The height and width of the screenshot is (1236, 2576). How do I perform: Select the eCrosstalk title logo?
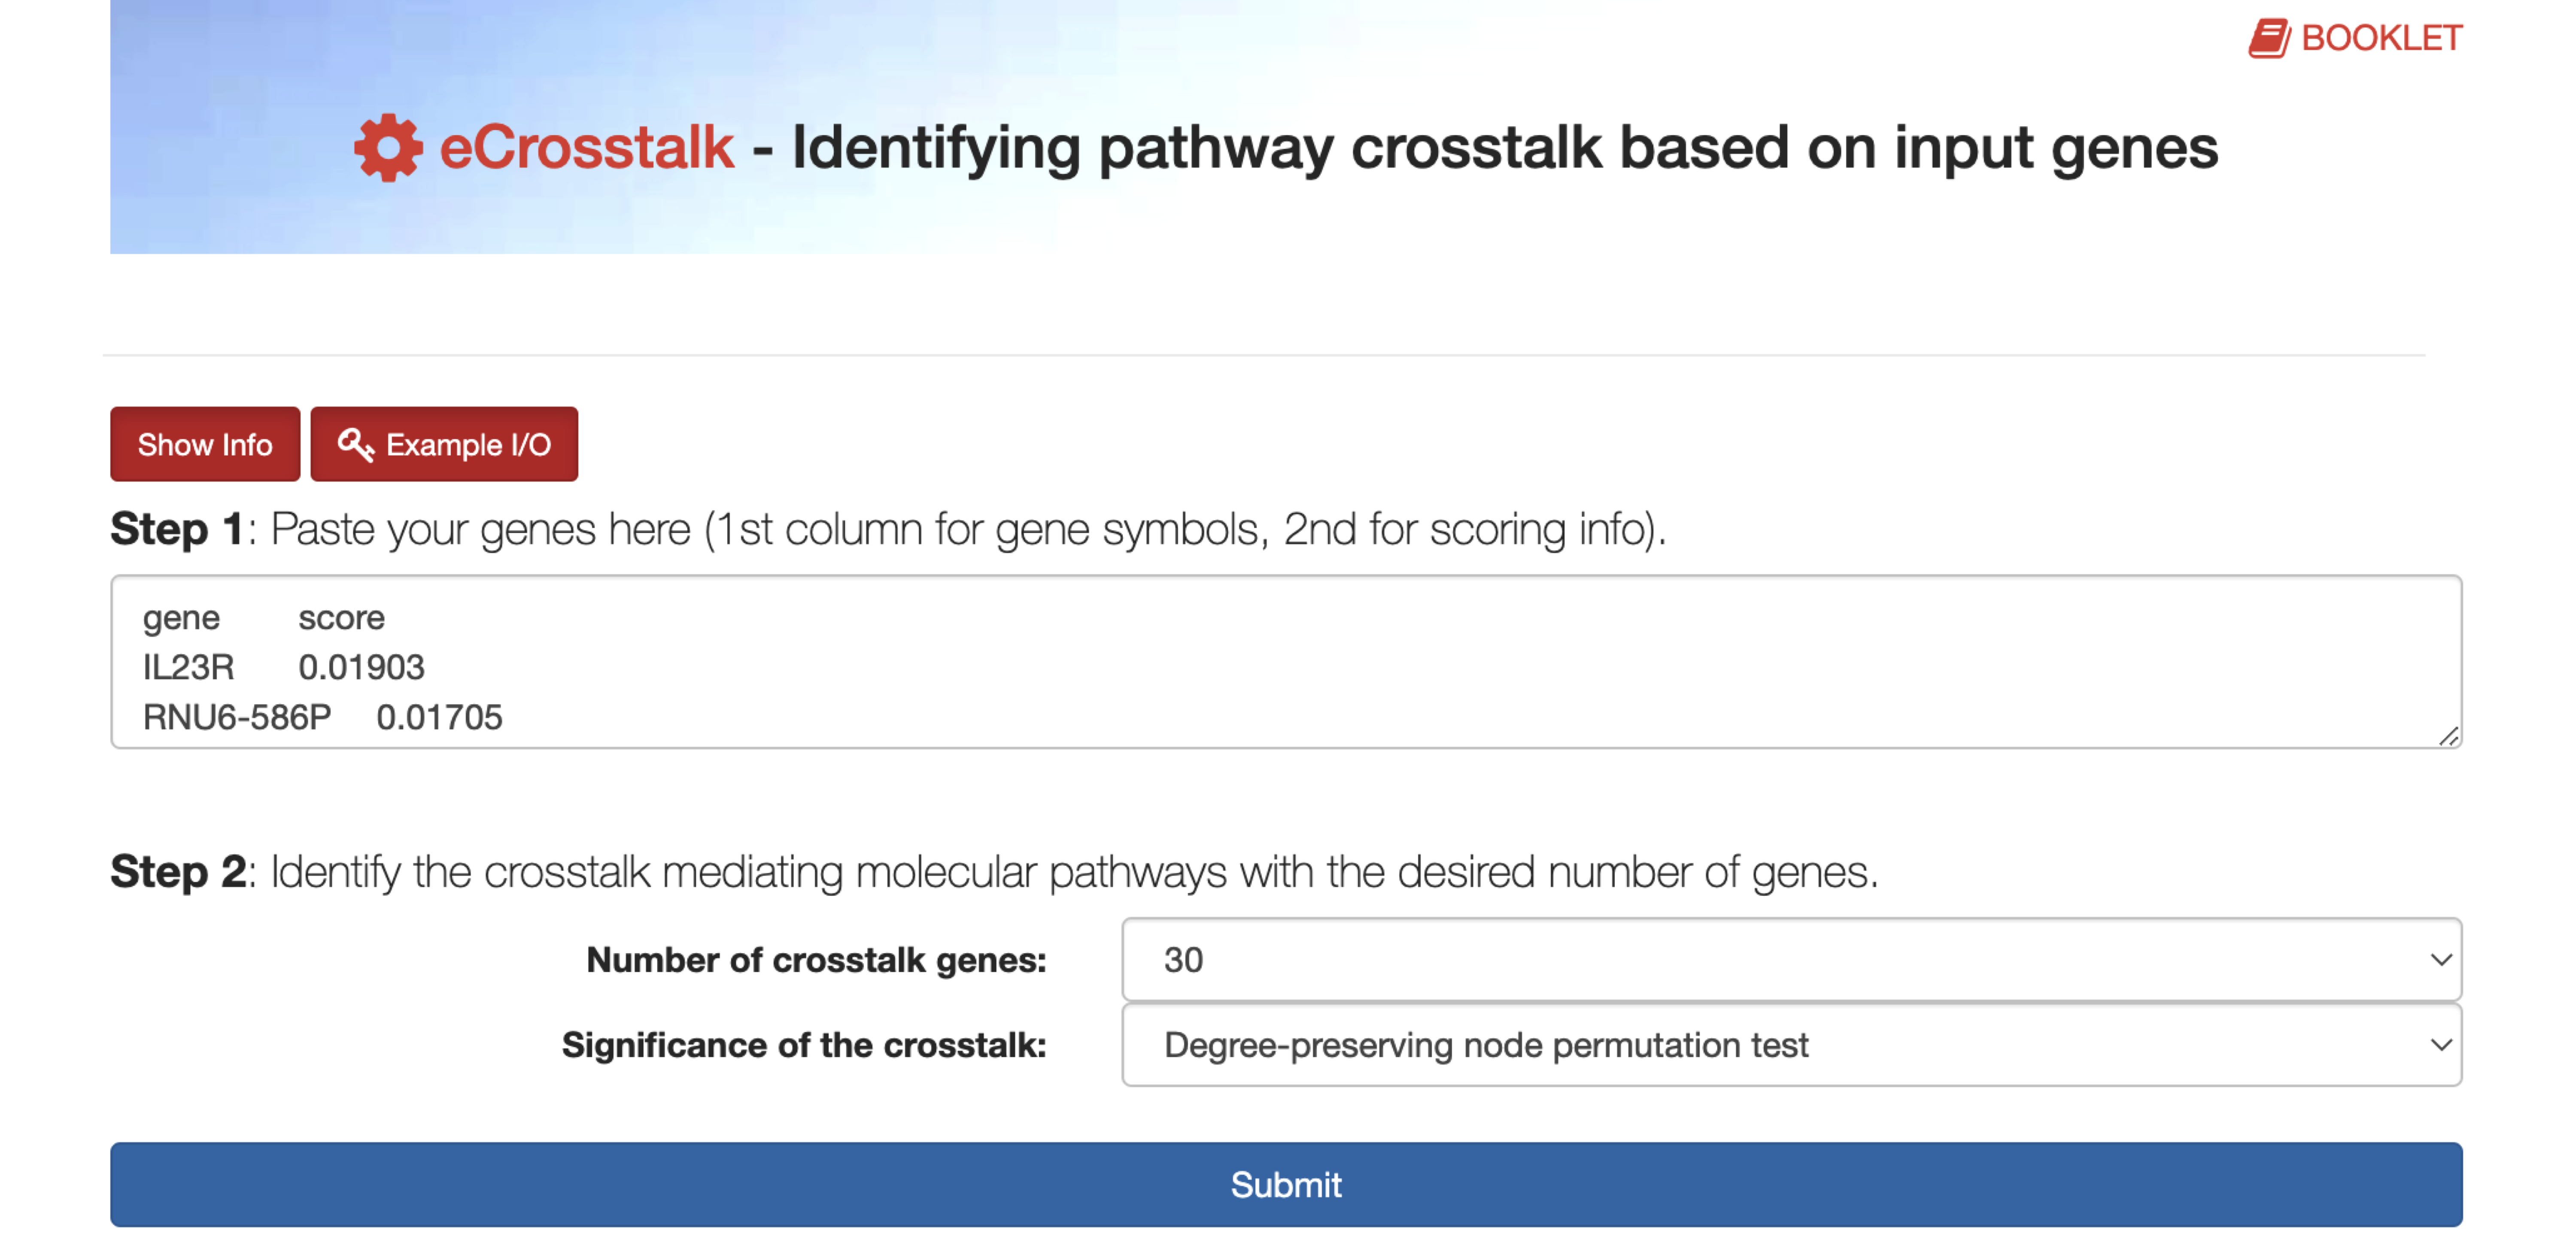[585, 147]
